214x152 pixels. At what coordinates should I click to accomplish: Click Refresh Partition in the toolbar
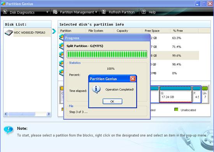click(121, 12)
